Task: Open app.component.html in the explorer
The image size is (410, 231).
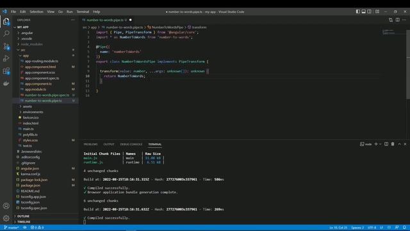Action: point(40,67)
